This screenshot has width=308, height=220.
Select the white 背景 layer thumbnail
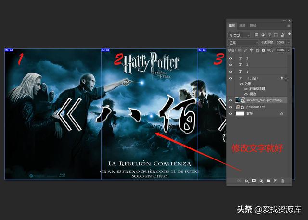(x=240, y=113)
